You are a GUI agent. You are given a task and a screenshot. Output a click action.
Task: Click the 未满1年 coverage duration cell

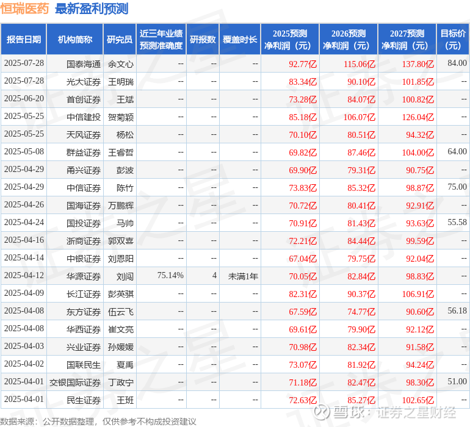(243, 276)
